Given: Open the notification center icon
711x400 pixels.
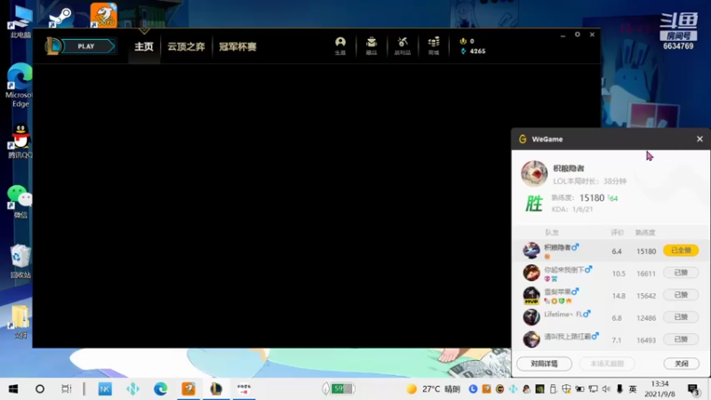Looking at the screenshot, I should [x=693, y=389].
